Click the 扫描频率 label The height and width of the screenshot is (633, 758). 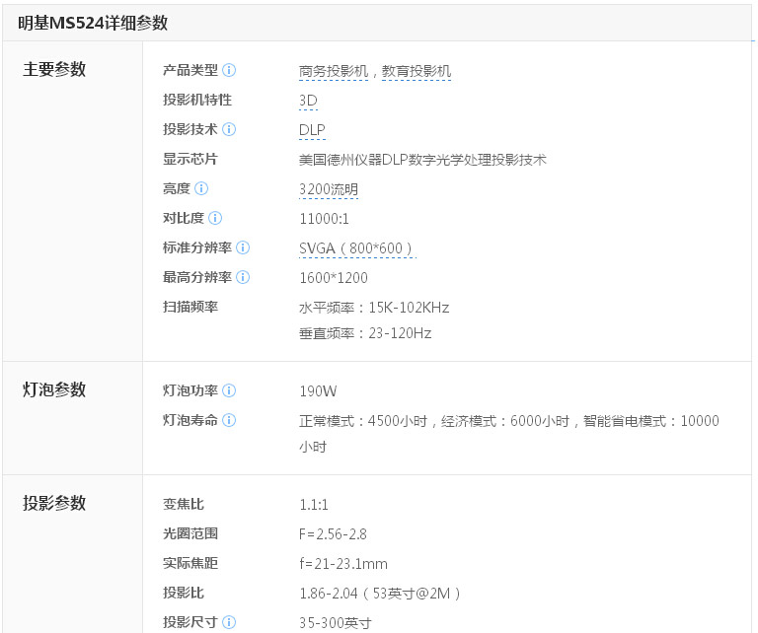click(189, 307)
